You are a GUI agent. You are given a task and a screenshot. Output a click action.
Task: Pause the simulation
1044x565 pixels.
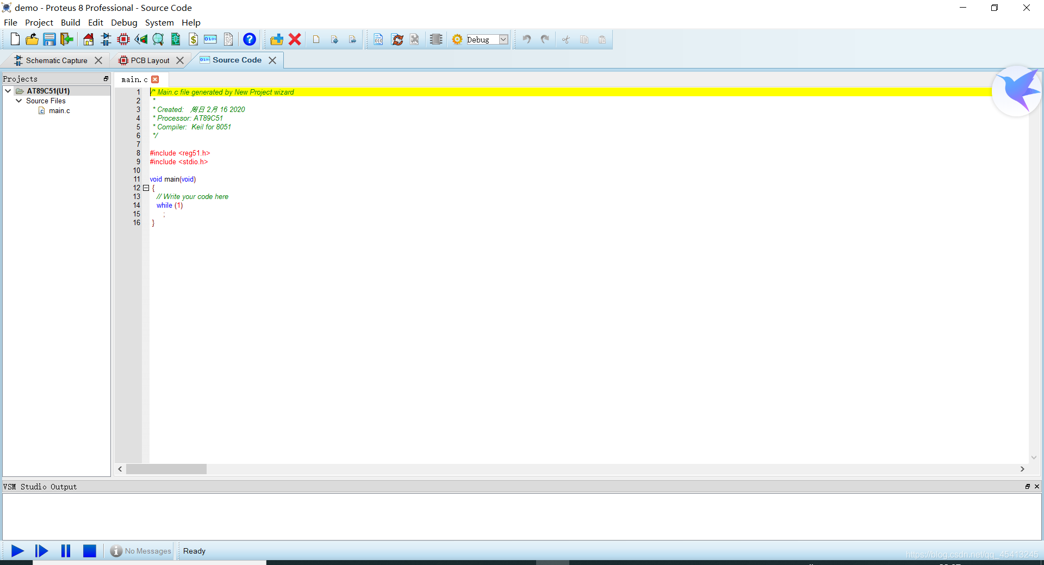coord(66,551)
